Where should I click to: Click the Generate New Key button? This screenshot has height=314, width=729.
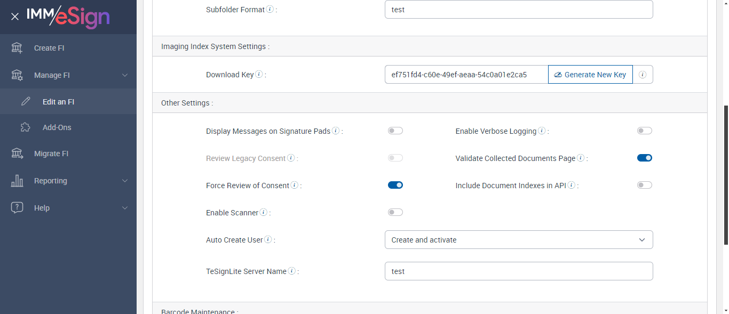tap(590, 75)
